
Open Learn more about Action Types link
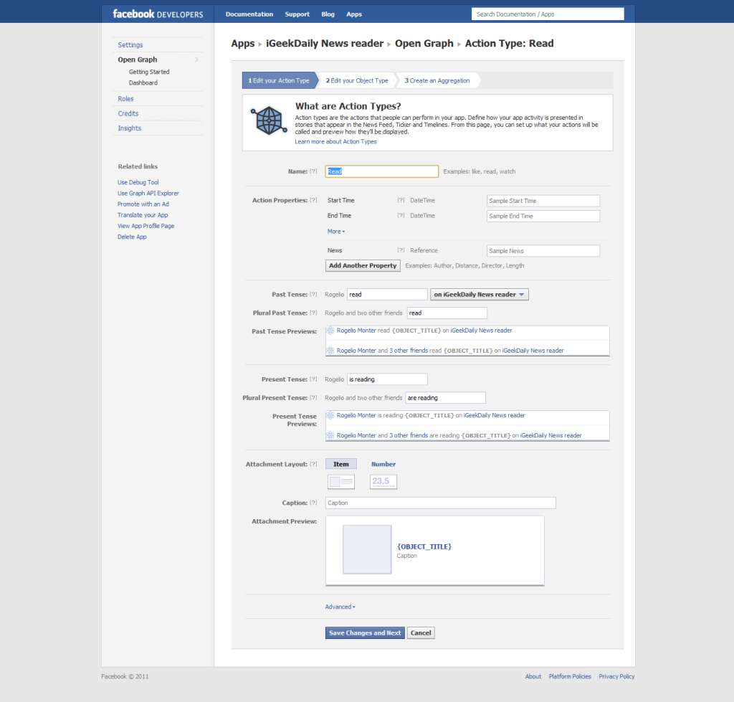pos(335,142)
